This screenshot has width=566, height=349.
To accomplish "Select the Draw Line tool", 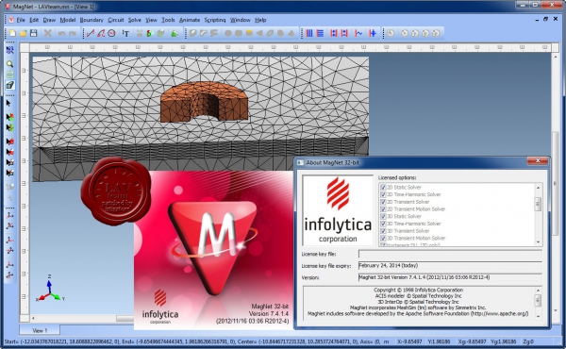I will point(91,33).
